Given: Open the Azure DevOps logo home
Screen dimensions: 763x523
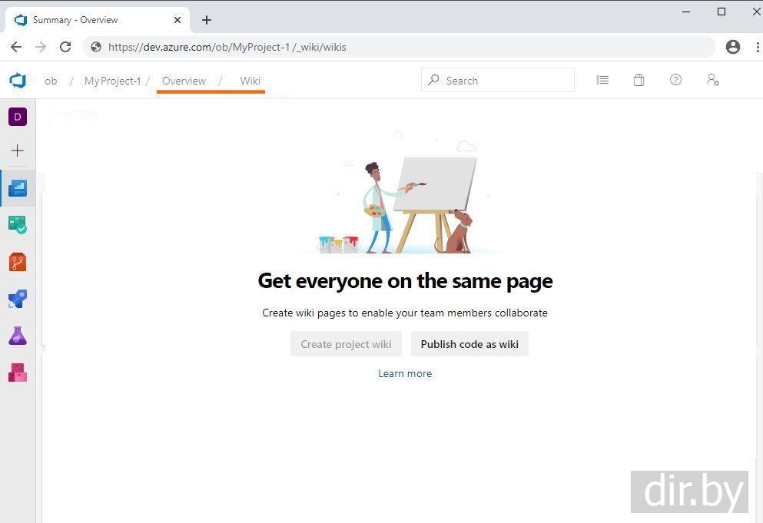Looking at the screenshot, I should [x=18, y=81].
